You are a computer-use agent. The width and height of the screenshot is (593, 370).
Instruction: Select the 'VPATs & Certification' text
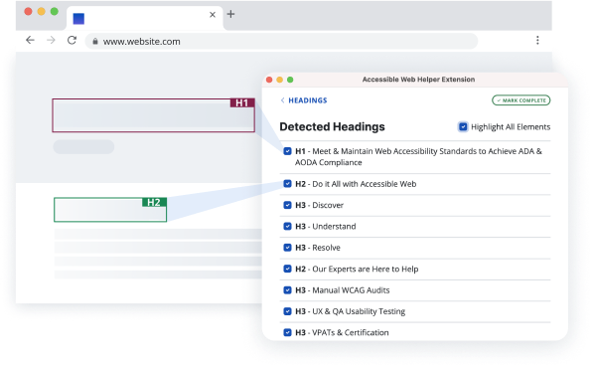point(351,332)
